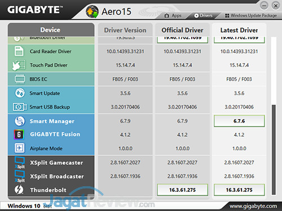Install Smart Manager latest version 6.7.6
The image size is (282, 211).
click(x=239, y=121)
